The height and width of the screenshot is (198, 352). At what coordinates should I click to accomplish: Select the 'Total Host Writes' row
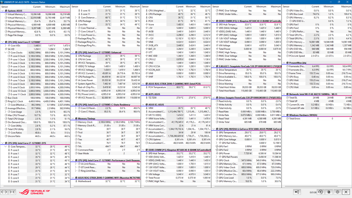[247, 87]
